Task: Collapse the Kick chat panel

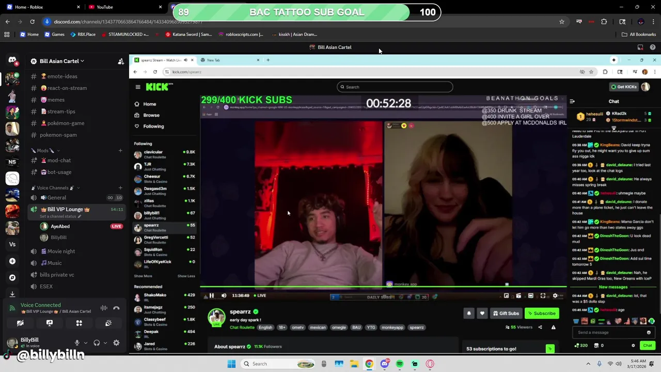Action: pos(572,101)
